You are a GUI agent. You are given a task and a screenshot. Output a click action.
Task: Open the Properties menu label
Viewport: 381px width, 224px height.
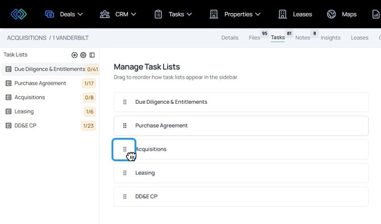point(238,14)
